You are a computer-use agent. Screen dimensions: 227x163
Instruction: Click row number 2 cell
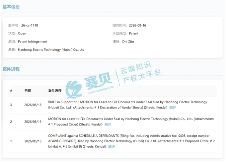(x=11, y=122)
